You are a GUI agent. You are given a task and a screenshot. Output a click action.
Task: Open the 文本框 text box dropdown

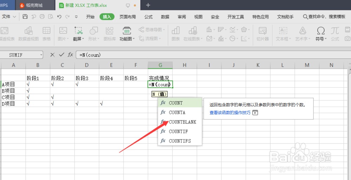tap(283, 34)
